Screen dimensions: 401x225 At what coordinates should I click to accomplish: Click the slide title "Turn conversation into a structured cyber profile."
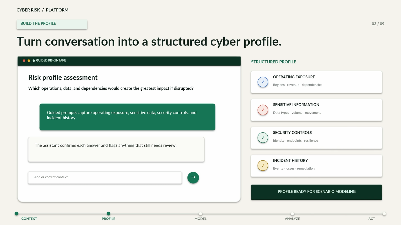149,42
